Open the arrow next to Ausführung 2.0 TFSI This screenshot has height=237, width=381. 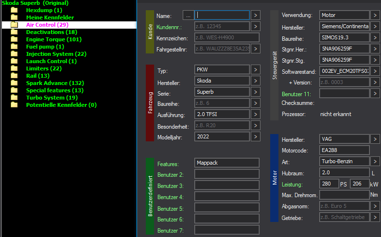pyautogui.click(x=256, y=115)
